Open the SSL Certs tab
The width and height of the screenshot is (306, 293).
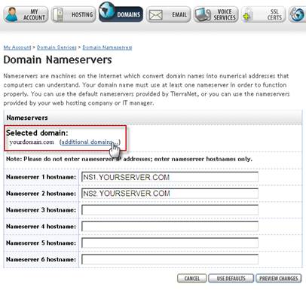click(263, 14)
